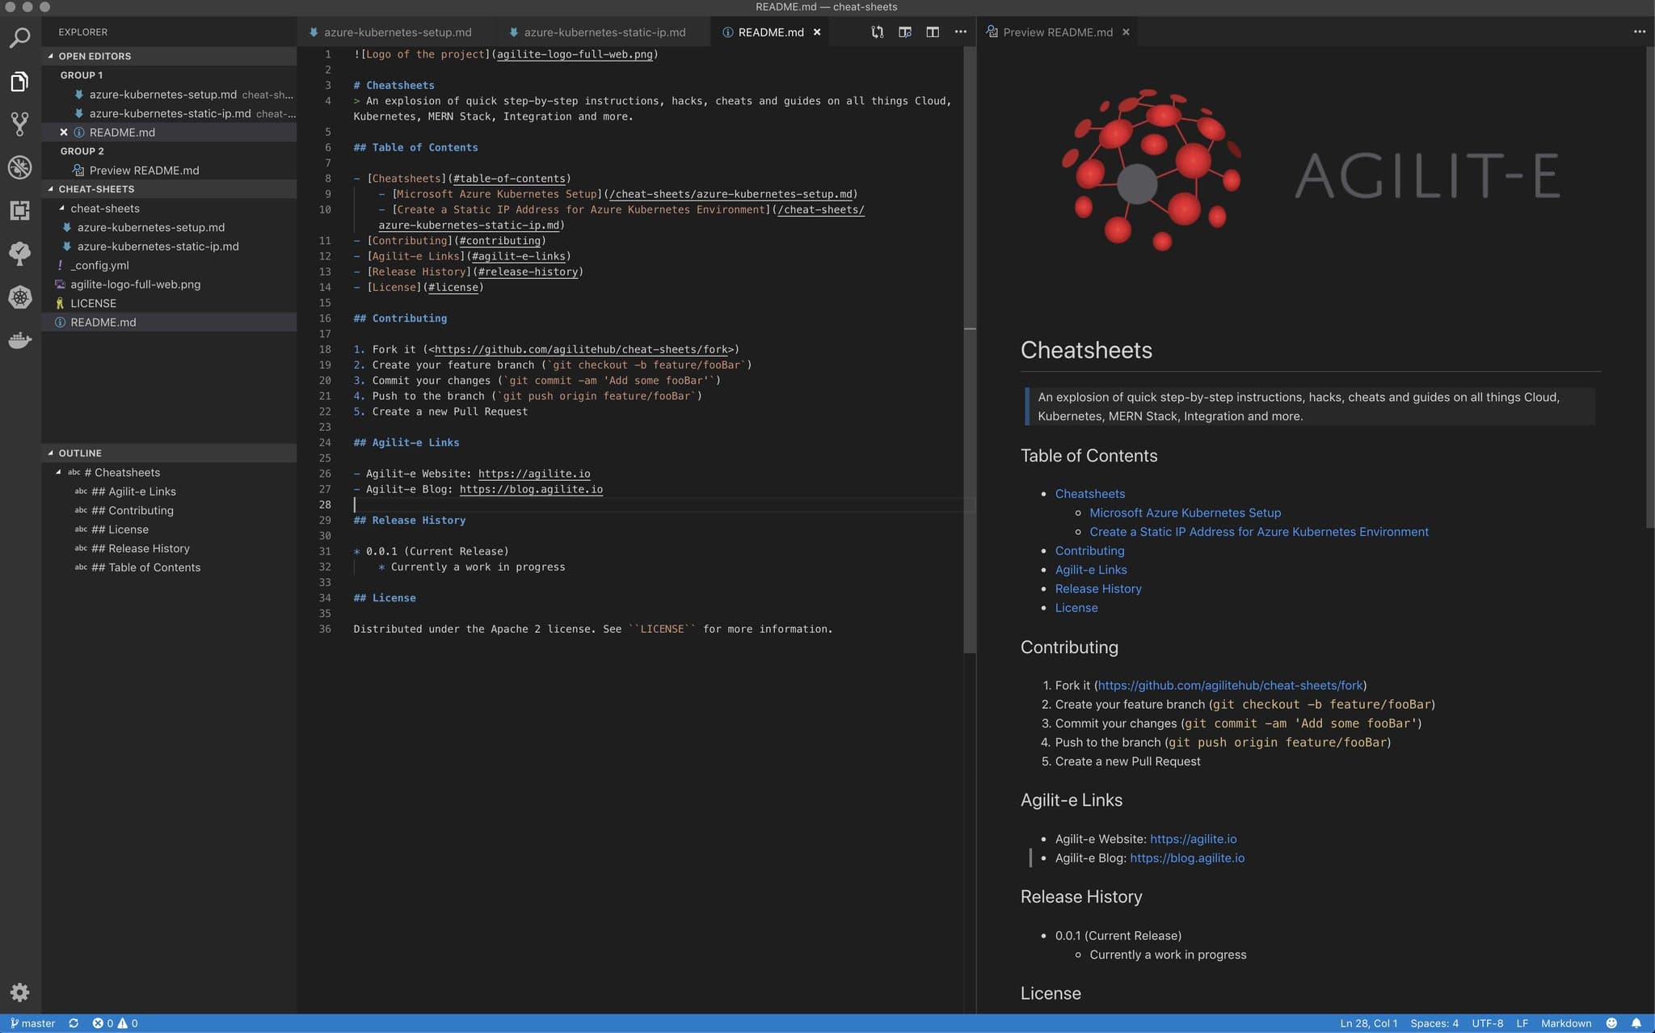This screenshot has height=1033, width=1655.
Task: Click the master branch indicator
Action: tap(32, 1022)
